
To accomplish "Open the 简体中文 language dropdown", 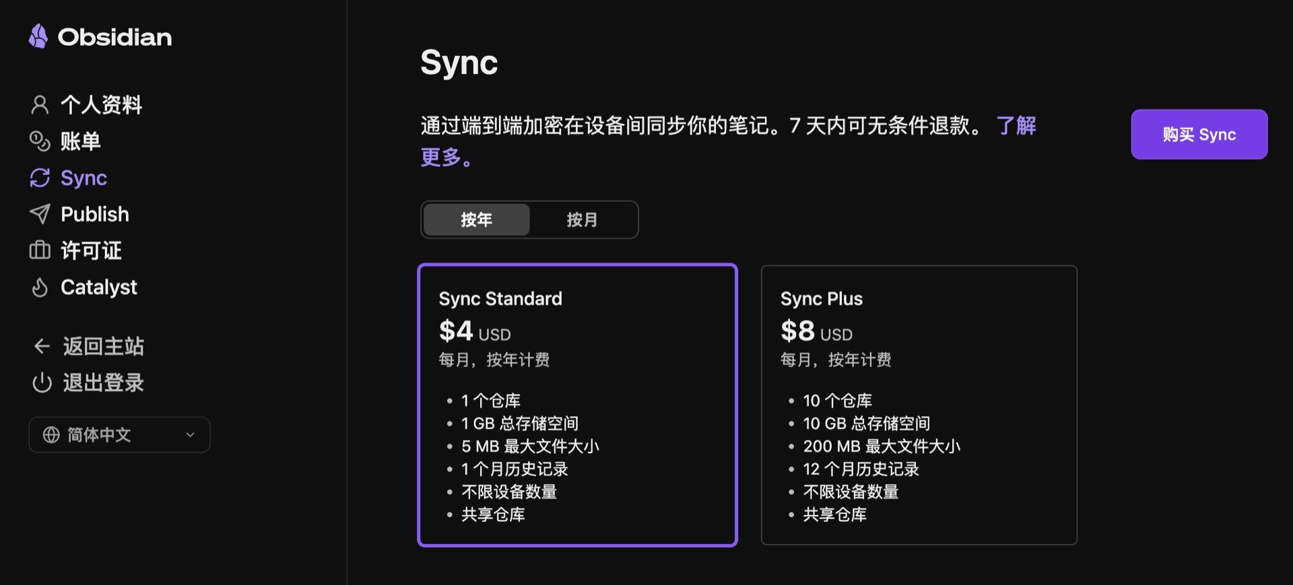I will click(119, 435).
